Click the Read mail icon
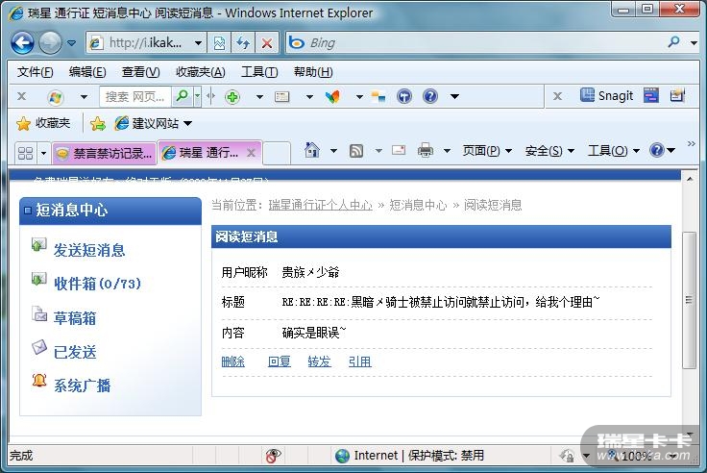 click(399, 150)
